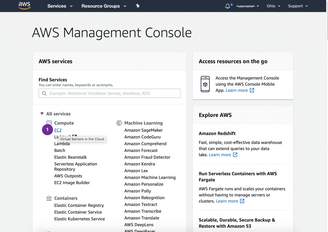Viewport: 328px width, 232px height.
Task: Click Learn more under AWS Fargate
Action: click(227, 201)
